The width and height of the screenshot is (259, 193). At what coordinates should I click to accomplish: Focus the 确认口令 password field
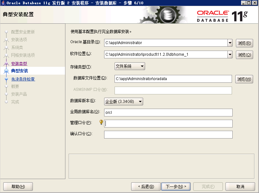click(168, 135)
